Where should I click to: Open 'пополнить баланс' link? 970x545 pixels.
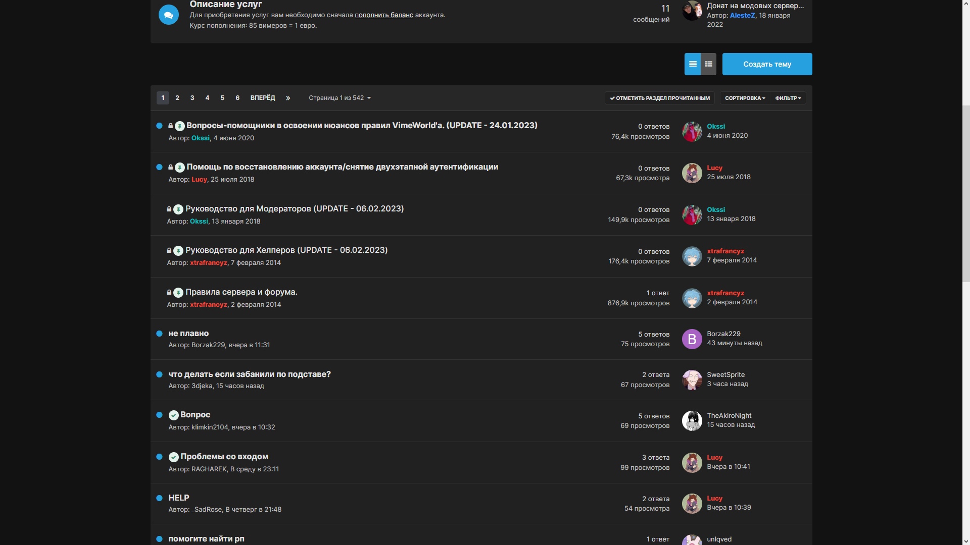(383, 15)
